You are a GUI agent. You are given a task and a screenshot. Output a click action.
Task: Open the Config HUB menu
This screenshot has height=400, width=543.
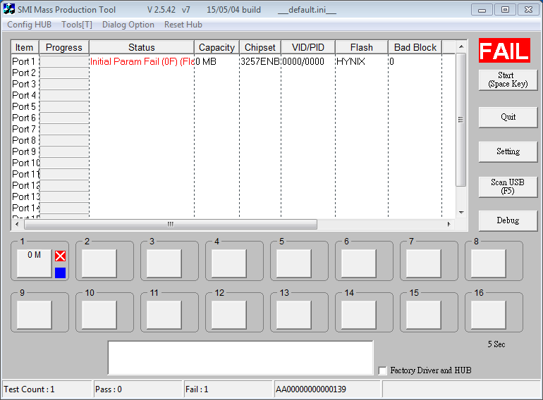pos(29,25)
